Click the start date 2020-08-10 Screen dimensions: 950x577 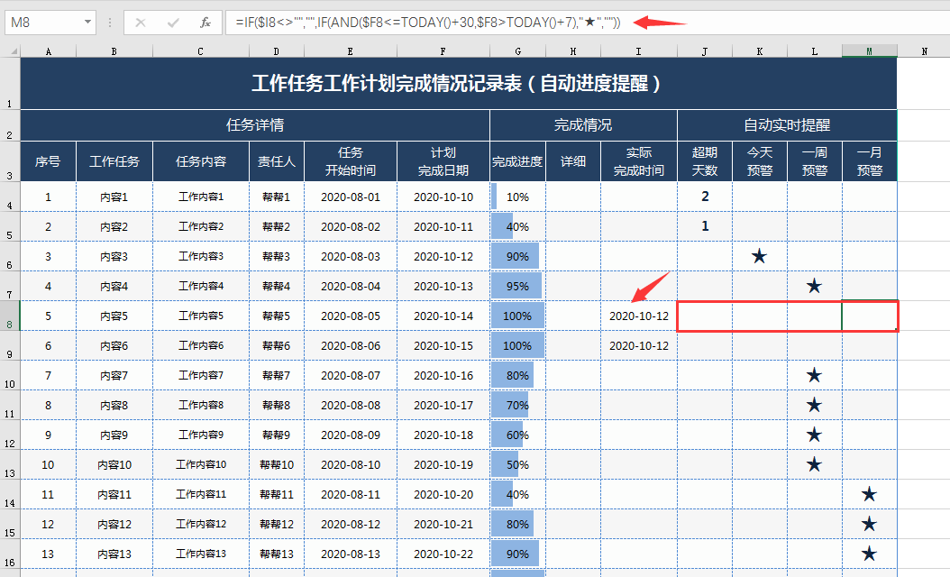pos(351,464)
